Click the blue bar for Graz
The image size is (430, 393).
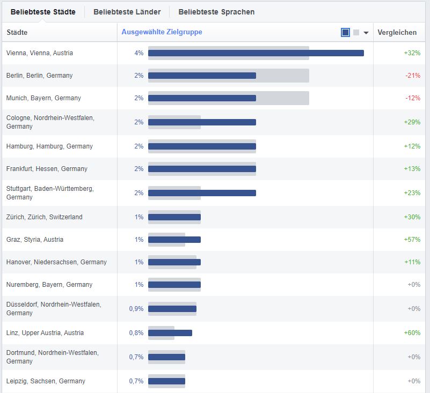click(174, 240)
